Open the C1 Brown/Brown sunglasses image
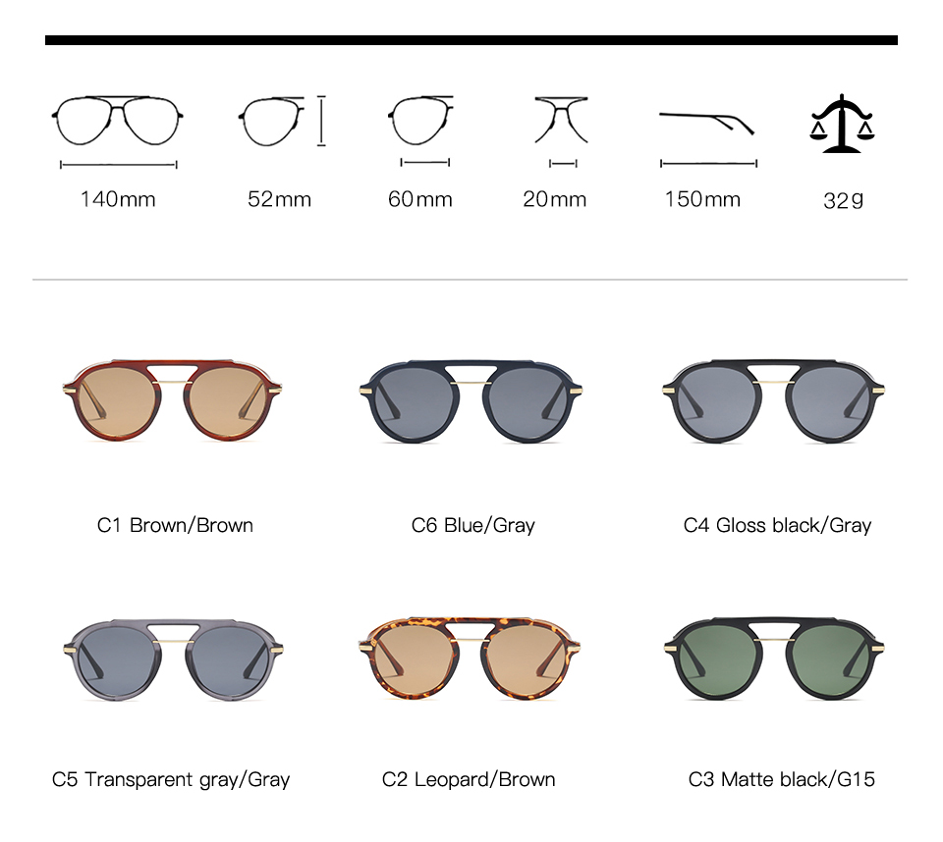The height and width of the screenshot is (842, 943). (173, 400)
